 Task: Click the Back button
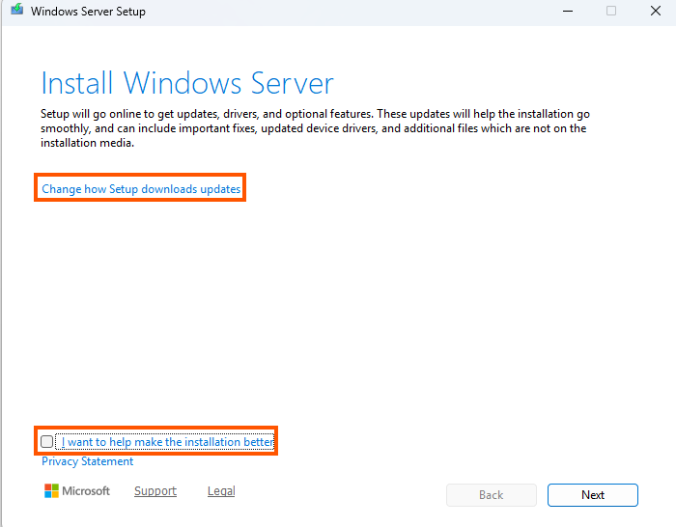click(491, 495)
